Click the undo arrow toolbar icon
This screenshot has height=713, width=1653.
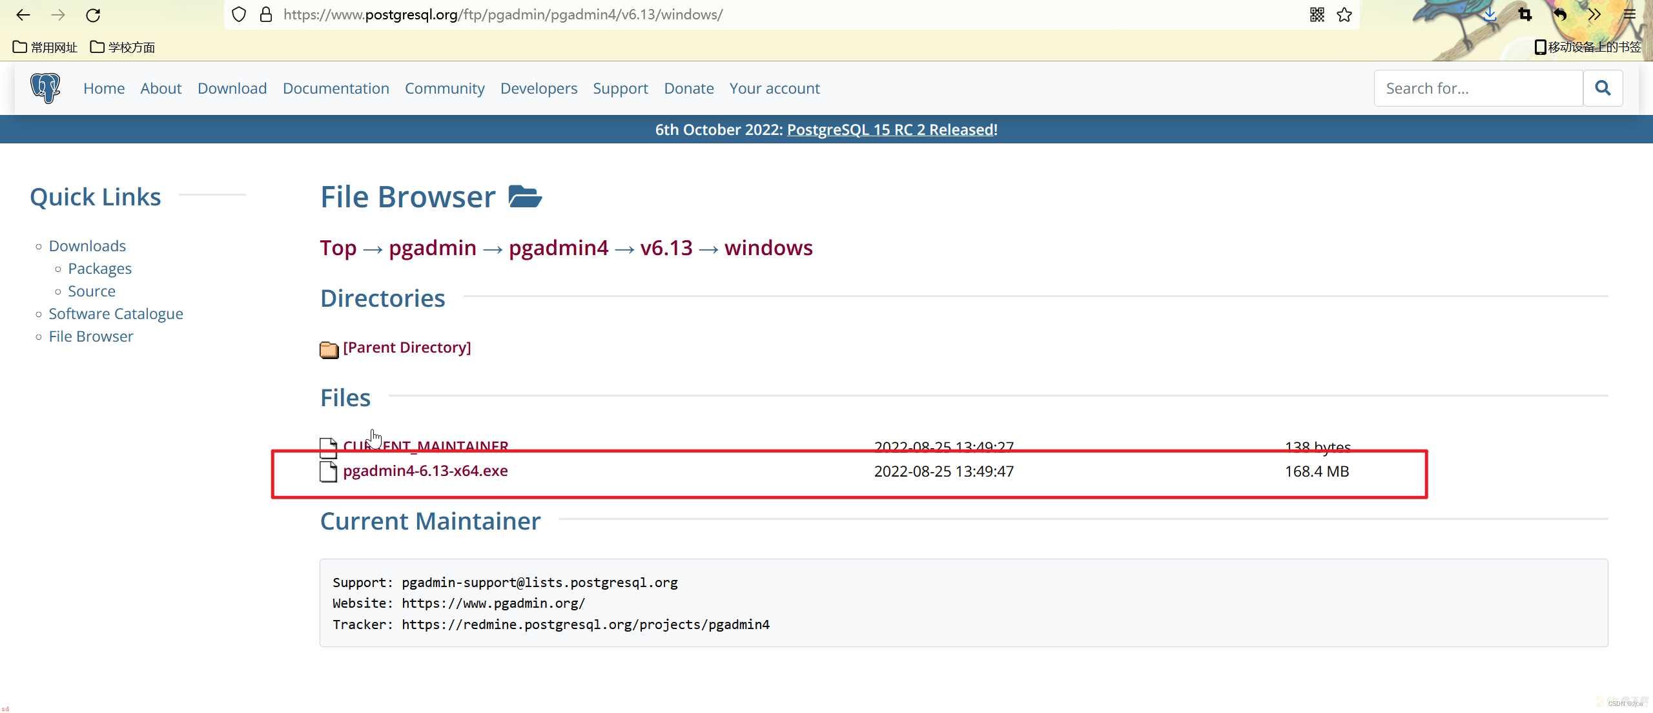click(x=1560, y=15)
